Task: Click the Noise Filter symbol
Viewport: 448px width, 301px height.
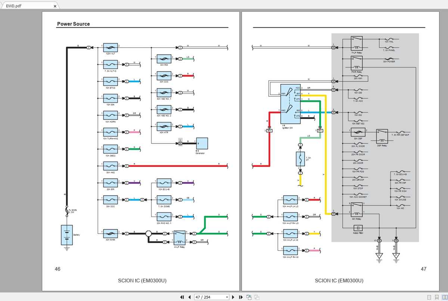Action: tap(358, 228)
